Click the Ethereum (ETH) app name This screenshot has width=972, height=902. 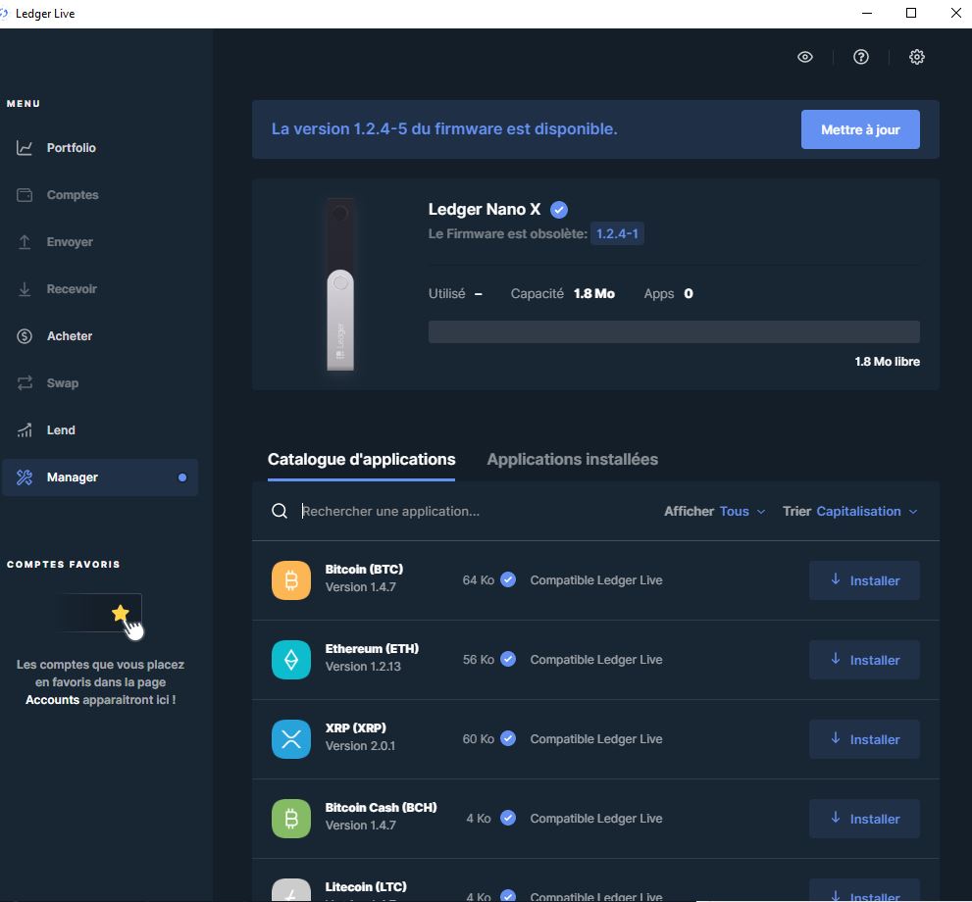[x=372, y=648]
